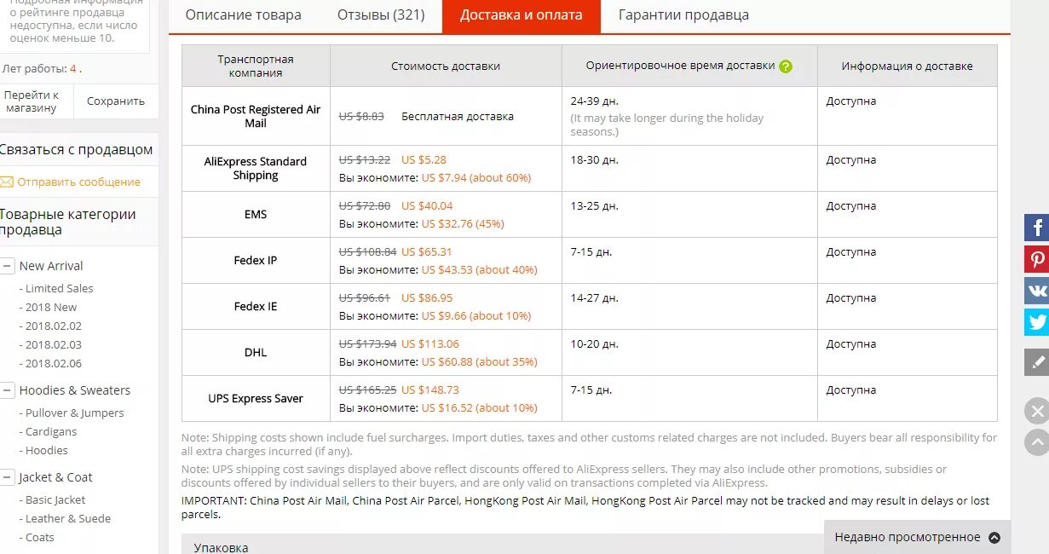The width and height of the screenshot is (1049, 554).
Task: Collapse the Hoodies & Sweaters category
Action: click(x=7, y=390)
